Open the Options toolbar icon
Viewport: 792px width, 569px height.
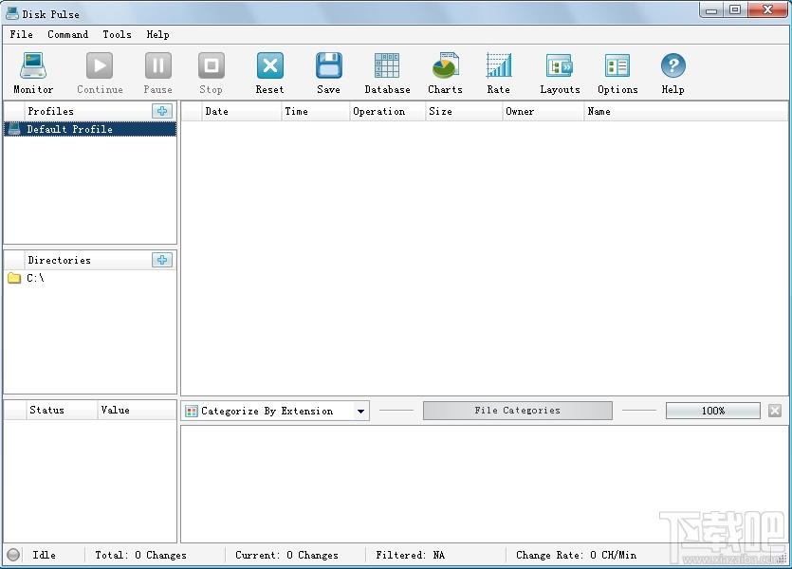(617, 65)
